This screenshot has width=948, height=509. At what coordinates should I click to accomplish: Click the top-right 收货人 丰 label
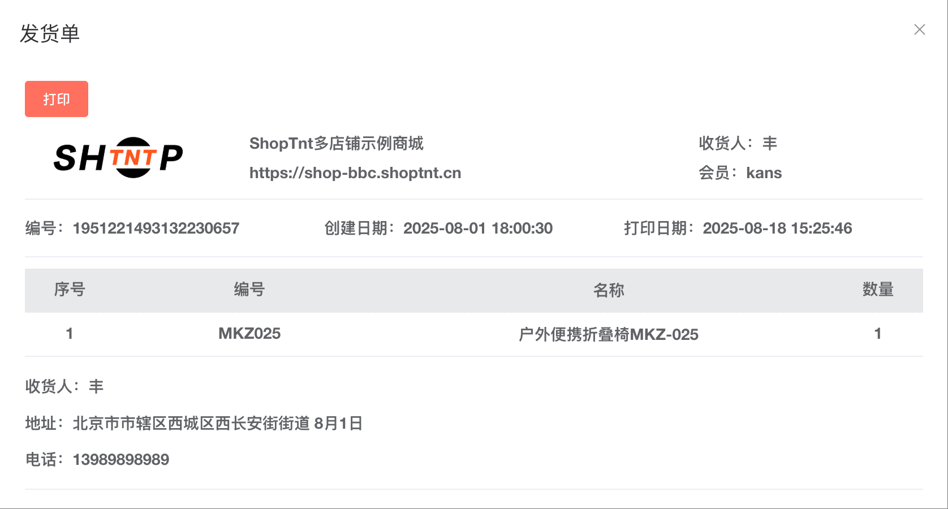pyautogui.click(x=738, y=144)
